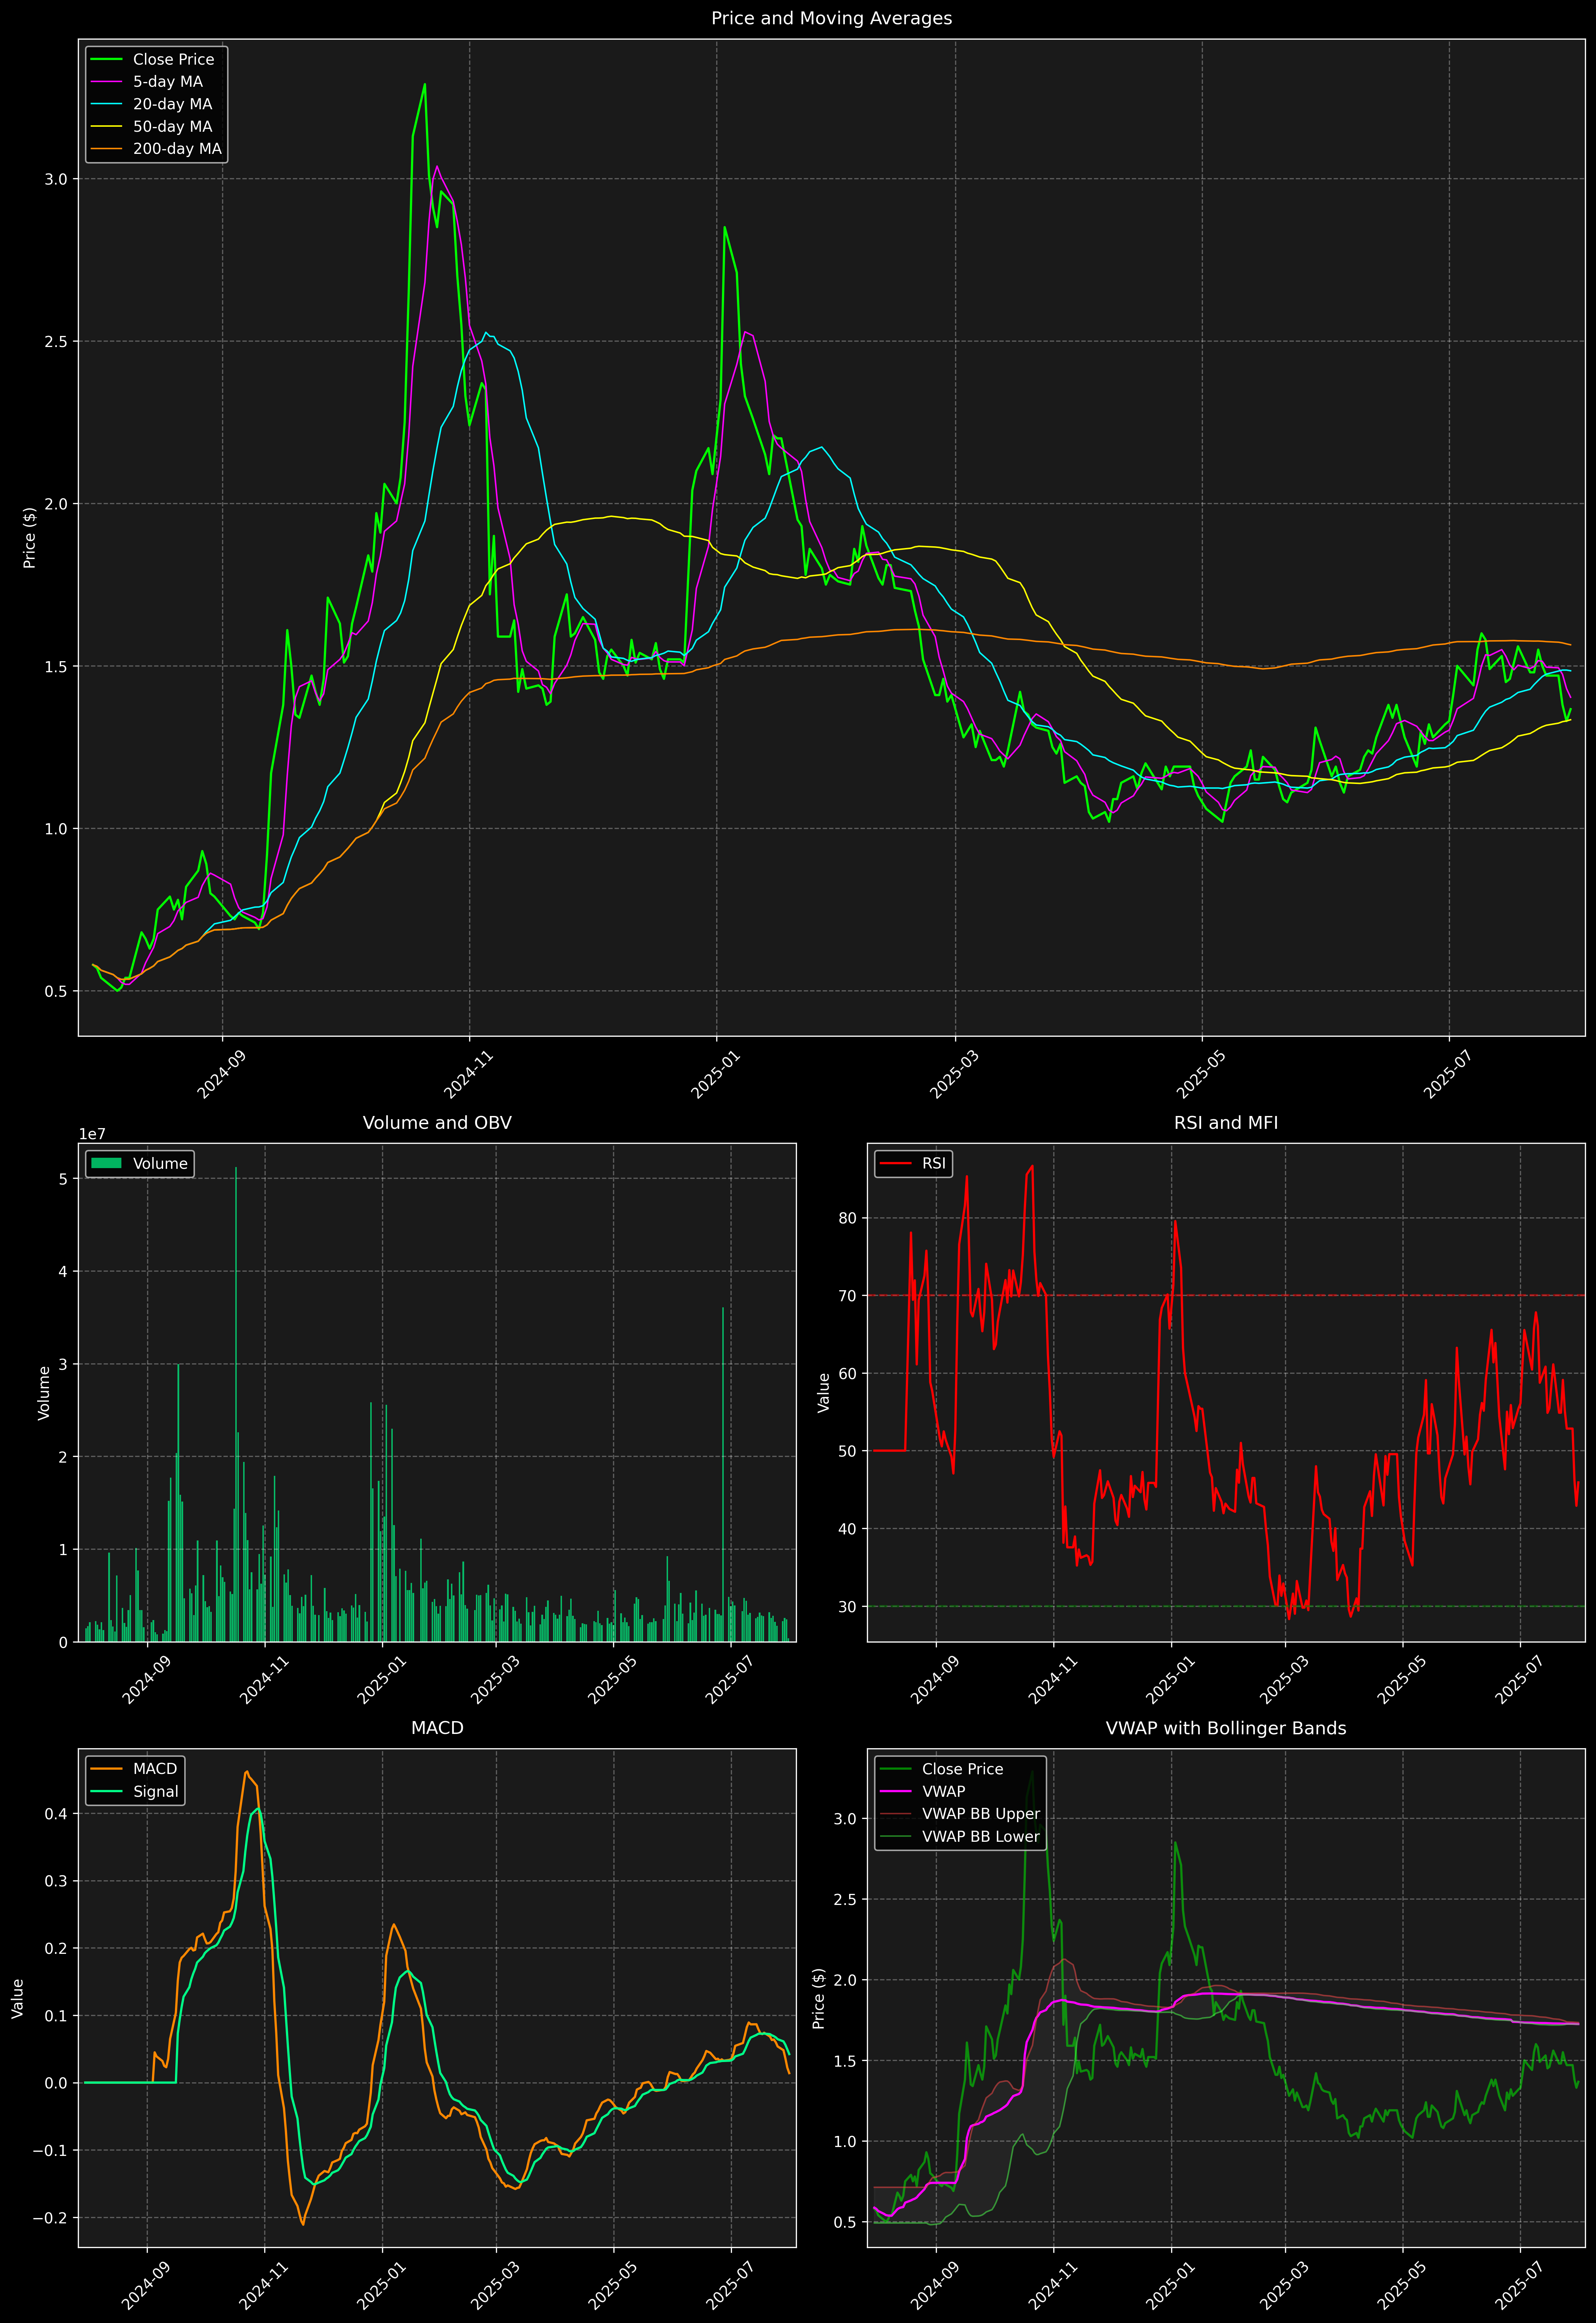Click the "50" y-tick on the RSI chart
Screen dimensions: 1596x2323
point(848,1451)
